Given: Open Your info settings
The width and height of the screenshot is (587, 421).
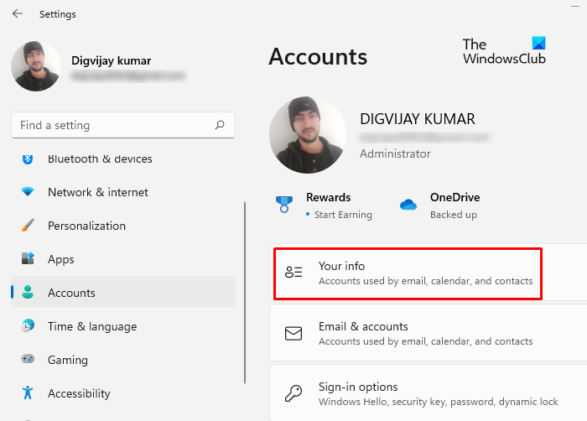Looking at the screenshot, I should [x=408, y=273].
